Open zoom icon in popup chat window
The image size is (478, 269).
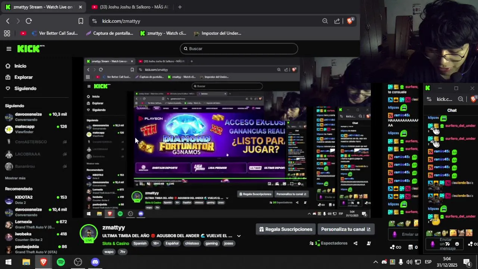click(x=460, y=99)
